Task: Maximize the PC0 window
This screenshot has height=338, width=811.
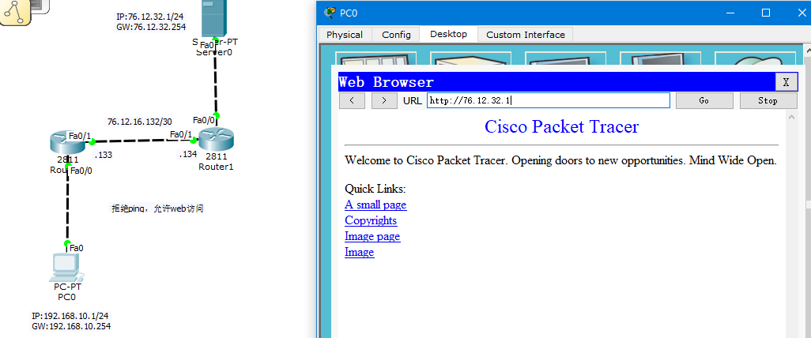Action: pos(766,13)
